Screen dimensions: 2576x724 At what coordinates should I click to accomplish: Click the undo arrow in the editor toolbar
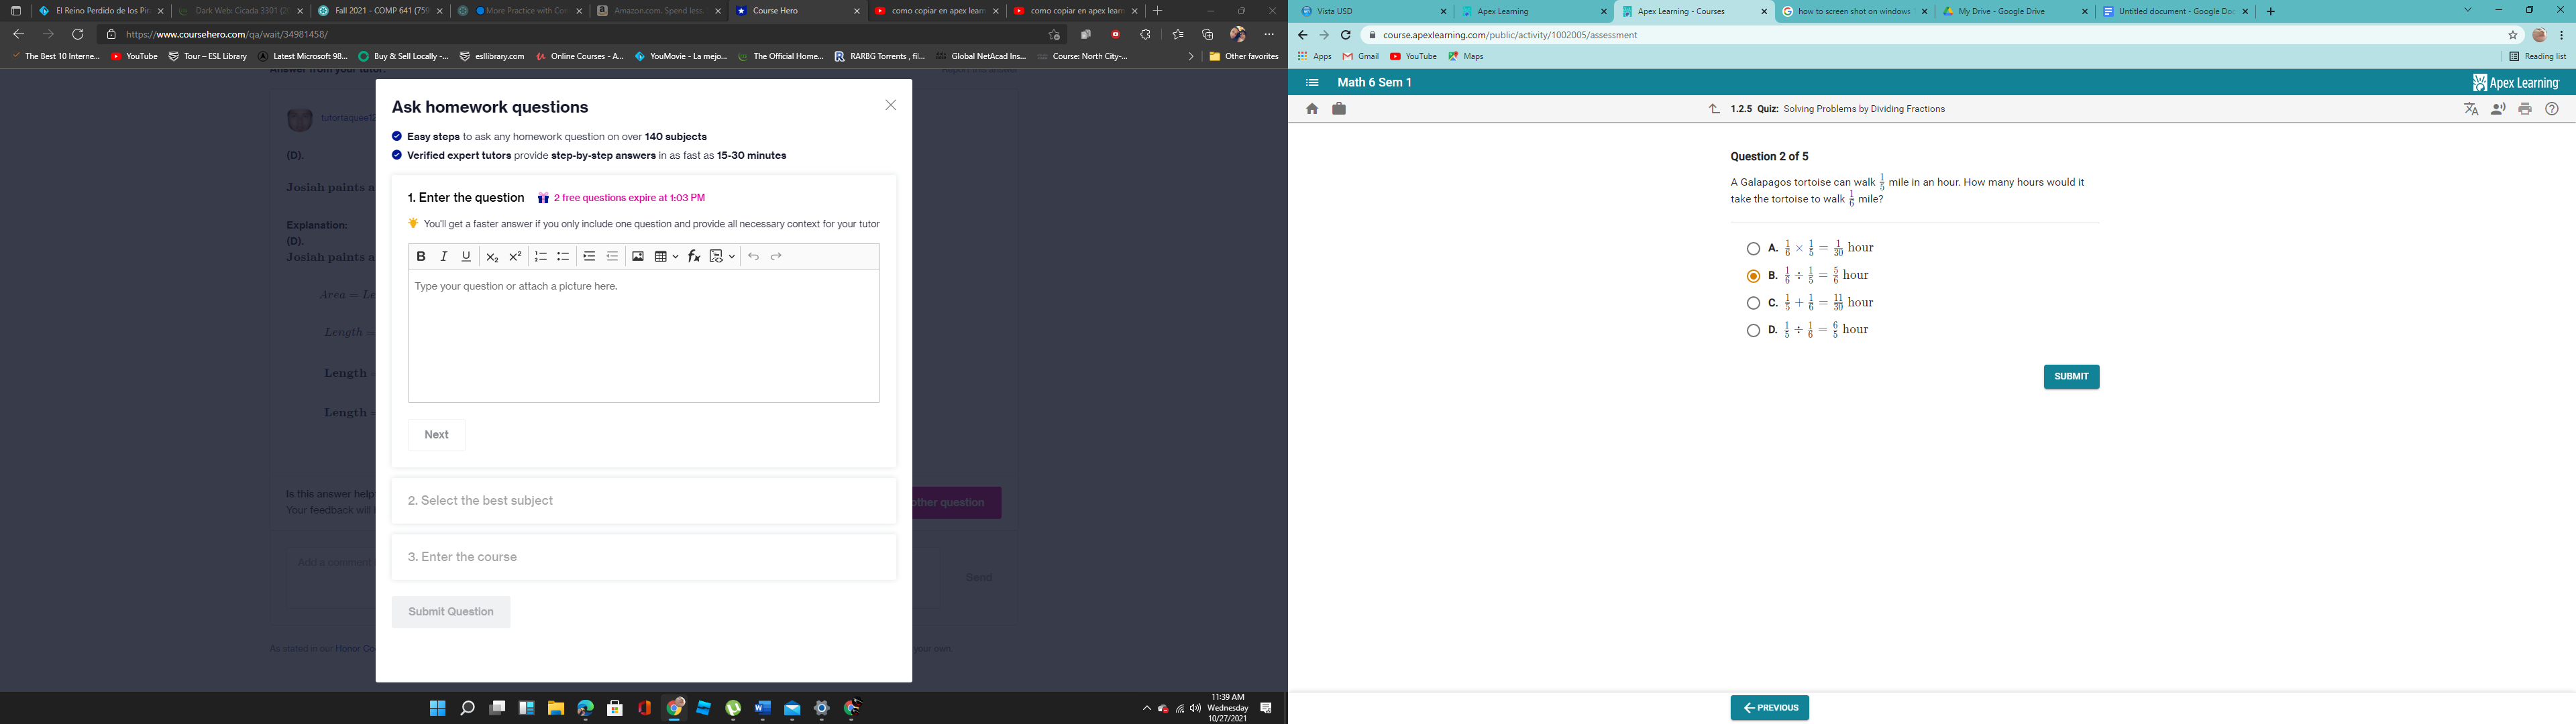[x=754, y=256]
